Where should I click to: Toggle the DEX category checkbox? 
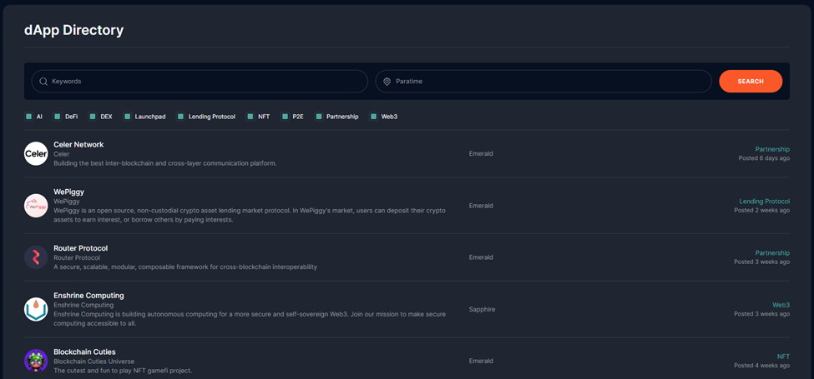93,117
